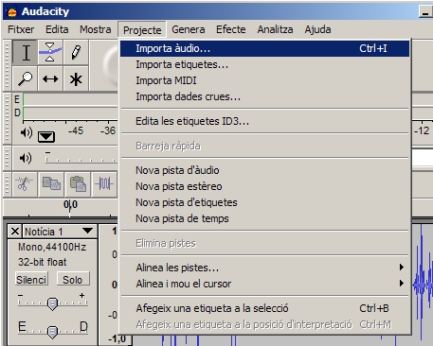Click the track gain slider knob
The width and height of the screenshot is (433, 346).
52,303
